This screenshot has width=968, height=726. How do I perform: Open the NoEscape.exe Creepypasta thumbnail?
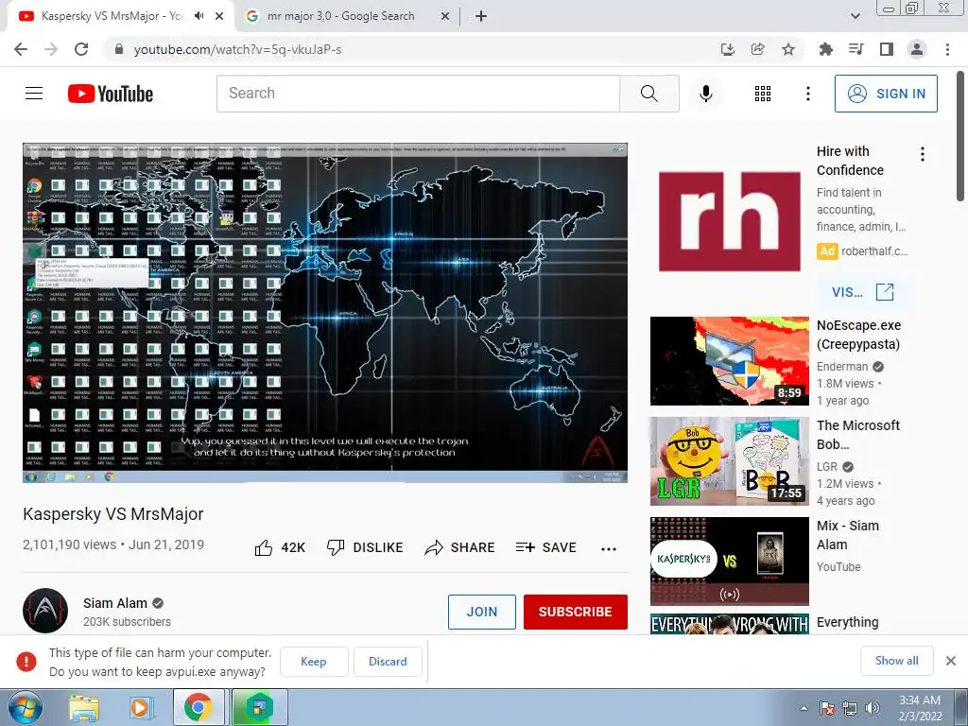click(x=730, y=361)
